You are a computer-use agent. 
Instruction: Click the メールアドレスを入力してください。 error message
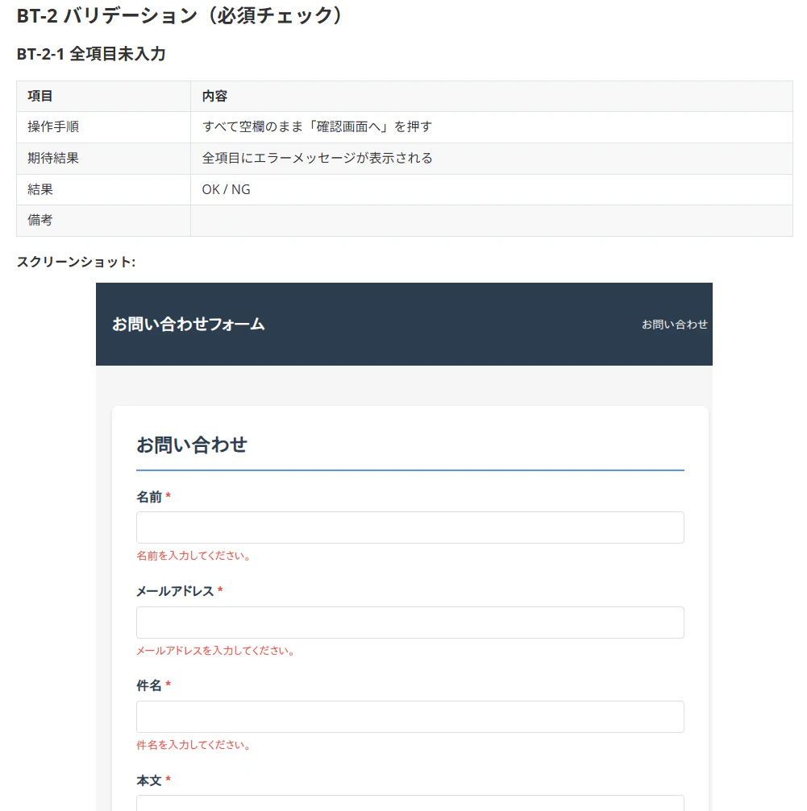tap(215, 651)
